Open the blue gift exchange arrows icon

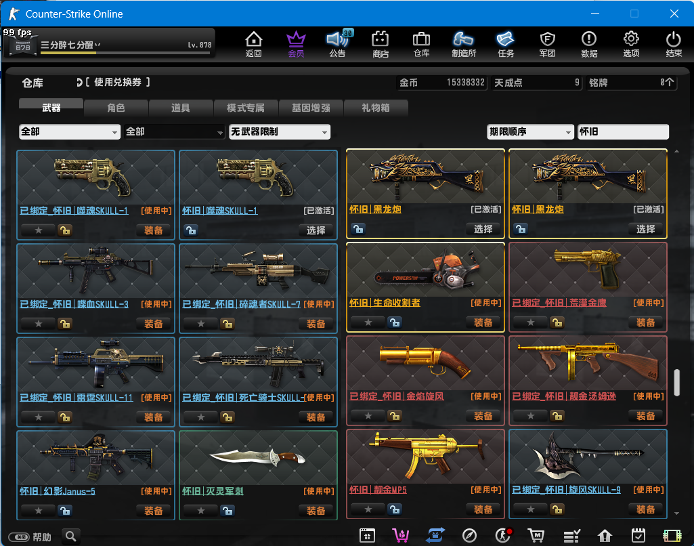pyautogui.click(x=435, y=536)
